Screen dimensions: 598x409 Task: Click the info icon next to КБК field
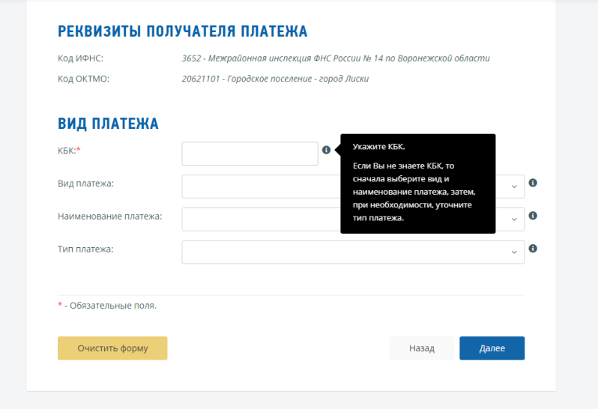coord(326,150)
